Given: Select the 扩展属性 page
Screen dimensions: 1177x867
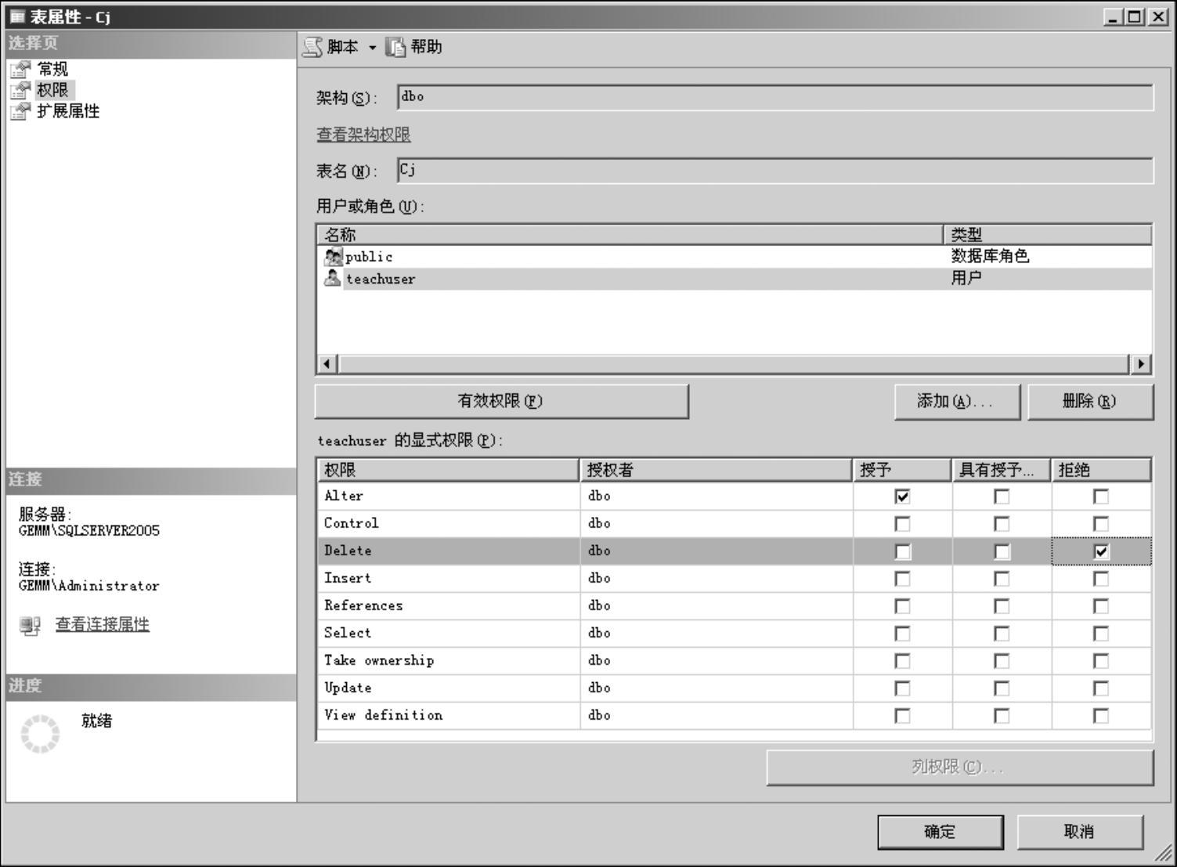Looking at the screenshot, I should 68,111.
